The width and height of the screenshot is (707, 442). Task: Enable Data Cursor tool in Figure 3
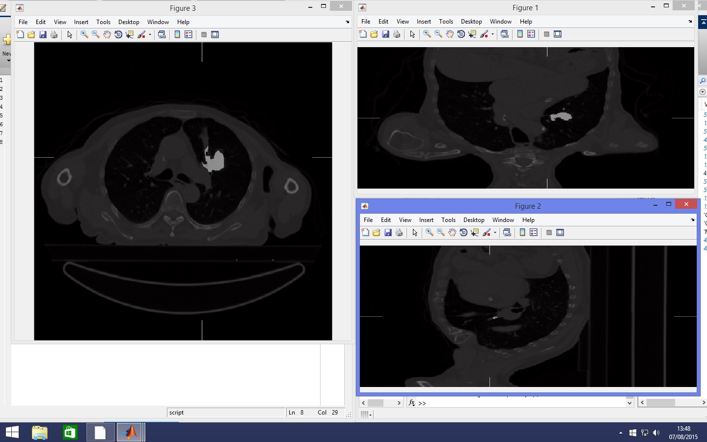130,34
